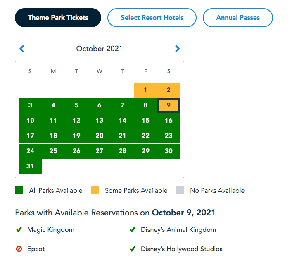
Task: Click the green checkmark beside Magic Kingdom
Action: point(19,229)
